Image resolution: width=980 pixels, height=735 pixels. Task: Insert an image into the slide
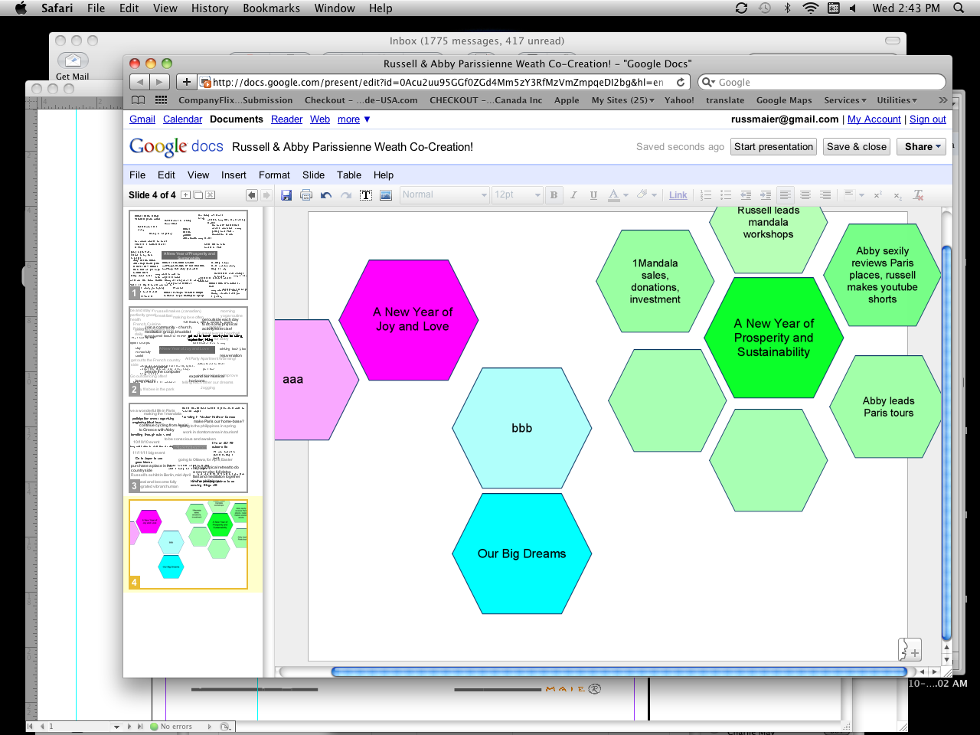pyautogui.click(x=387, y=195)
